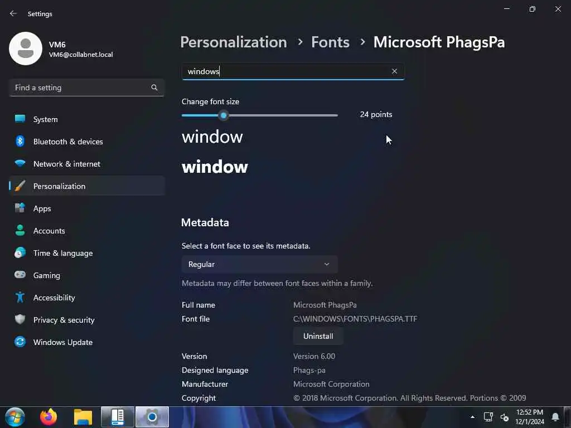Click the 24 points size label
Viewport: 571px width, 428px height.
coord(376,114)
